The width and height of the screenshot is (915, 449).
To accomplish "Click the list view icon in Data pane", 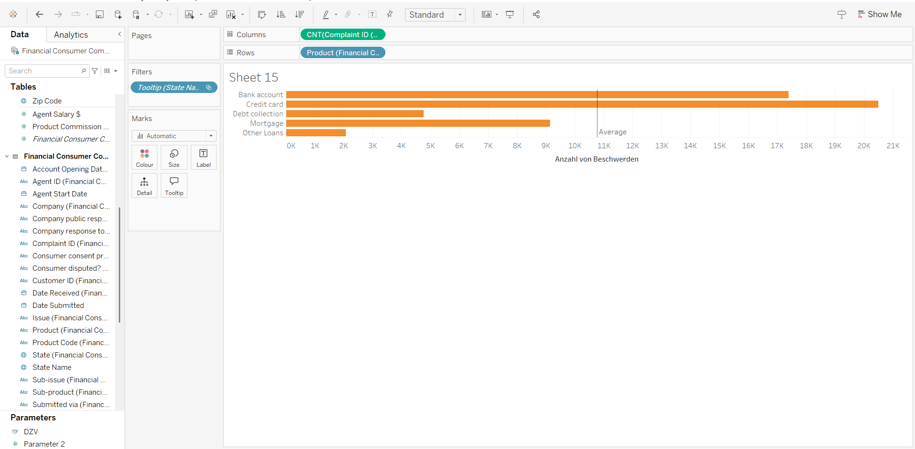I will 107,71.
